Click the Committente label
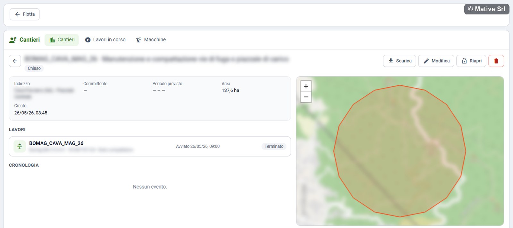The image size is (513, 228). coord(95,84)
